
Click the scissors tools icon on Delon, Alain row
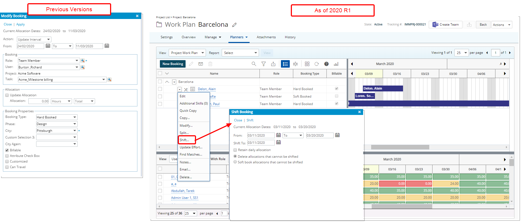[186, 90]
